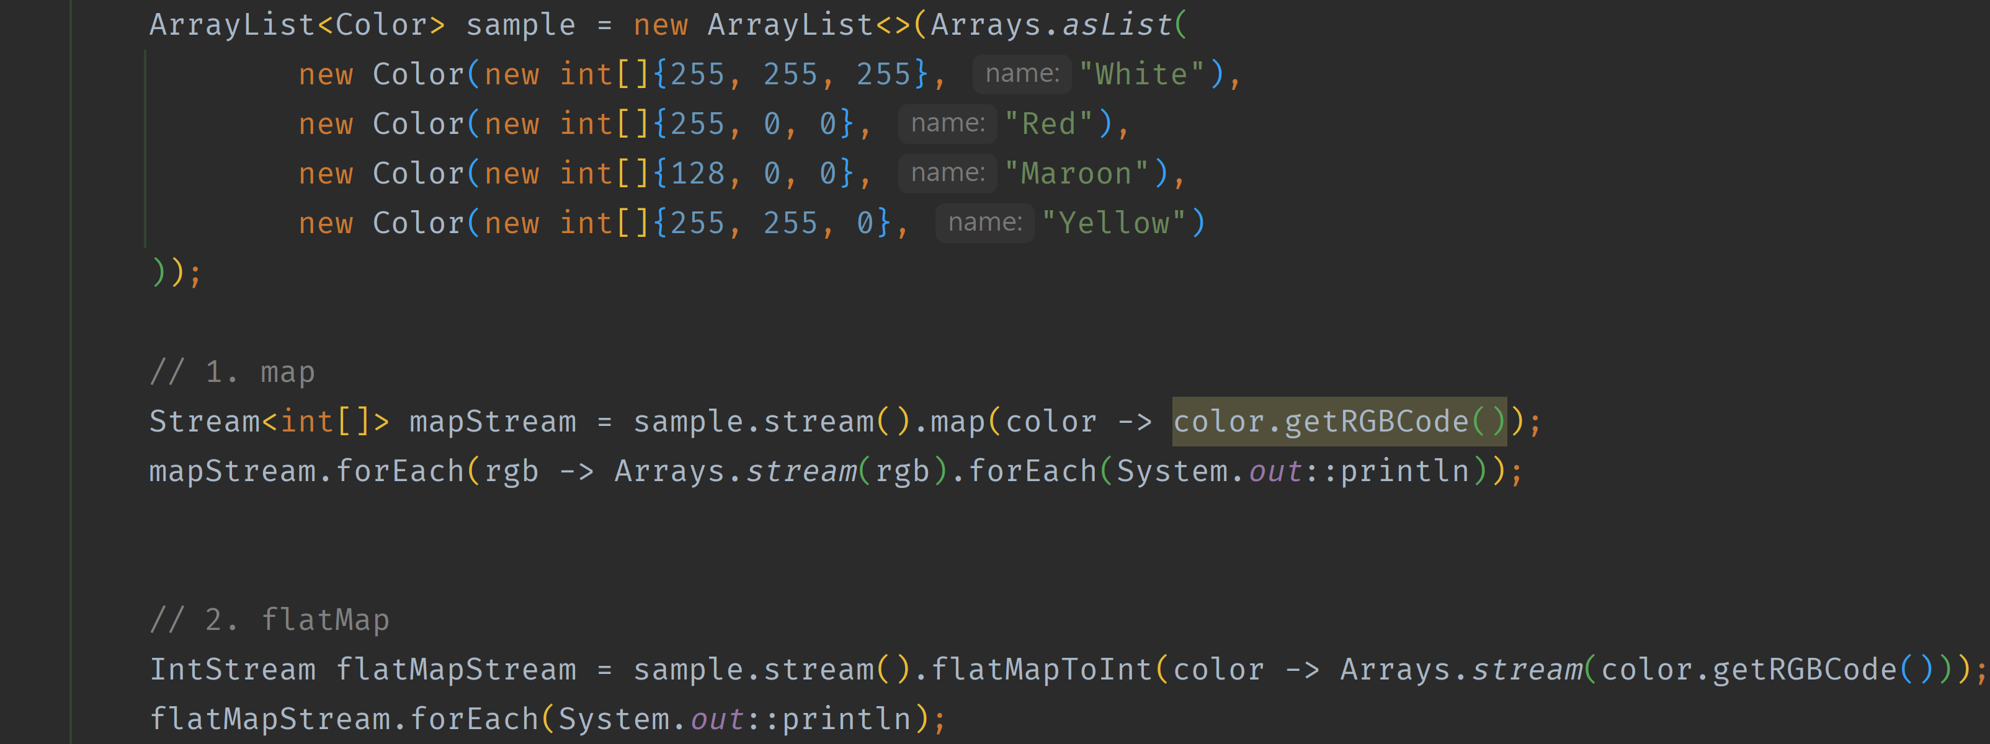
Task: Click the "// 1. map" comment
Action: 232,372
